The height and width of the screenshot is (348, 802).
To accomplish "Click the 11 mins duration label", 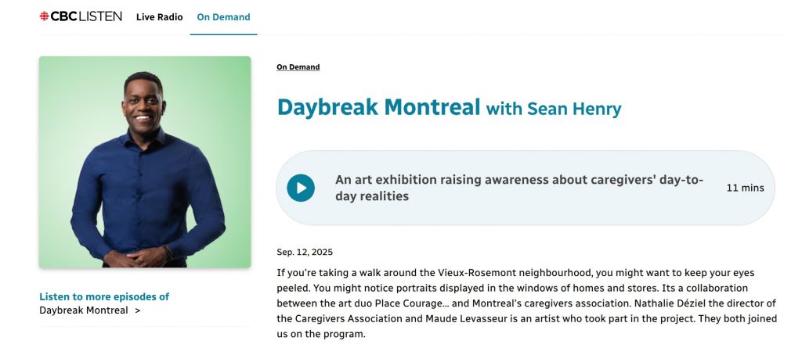I will tap(745, 188).
